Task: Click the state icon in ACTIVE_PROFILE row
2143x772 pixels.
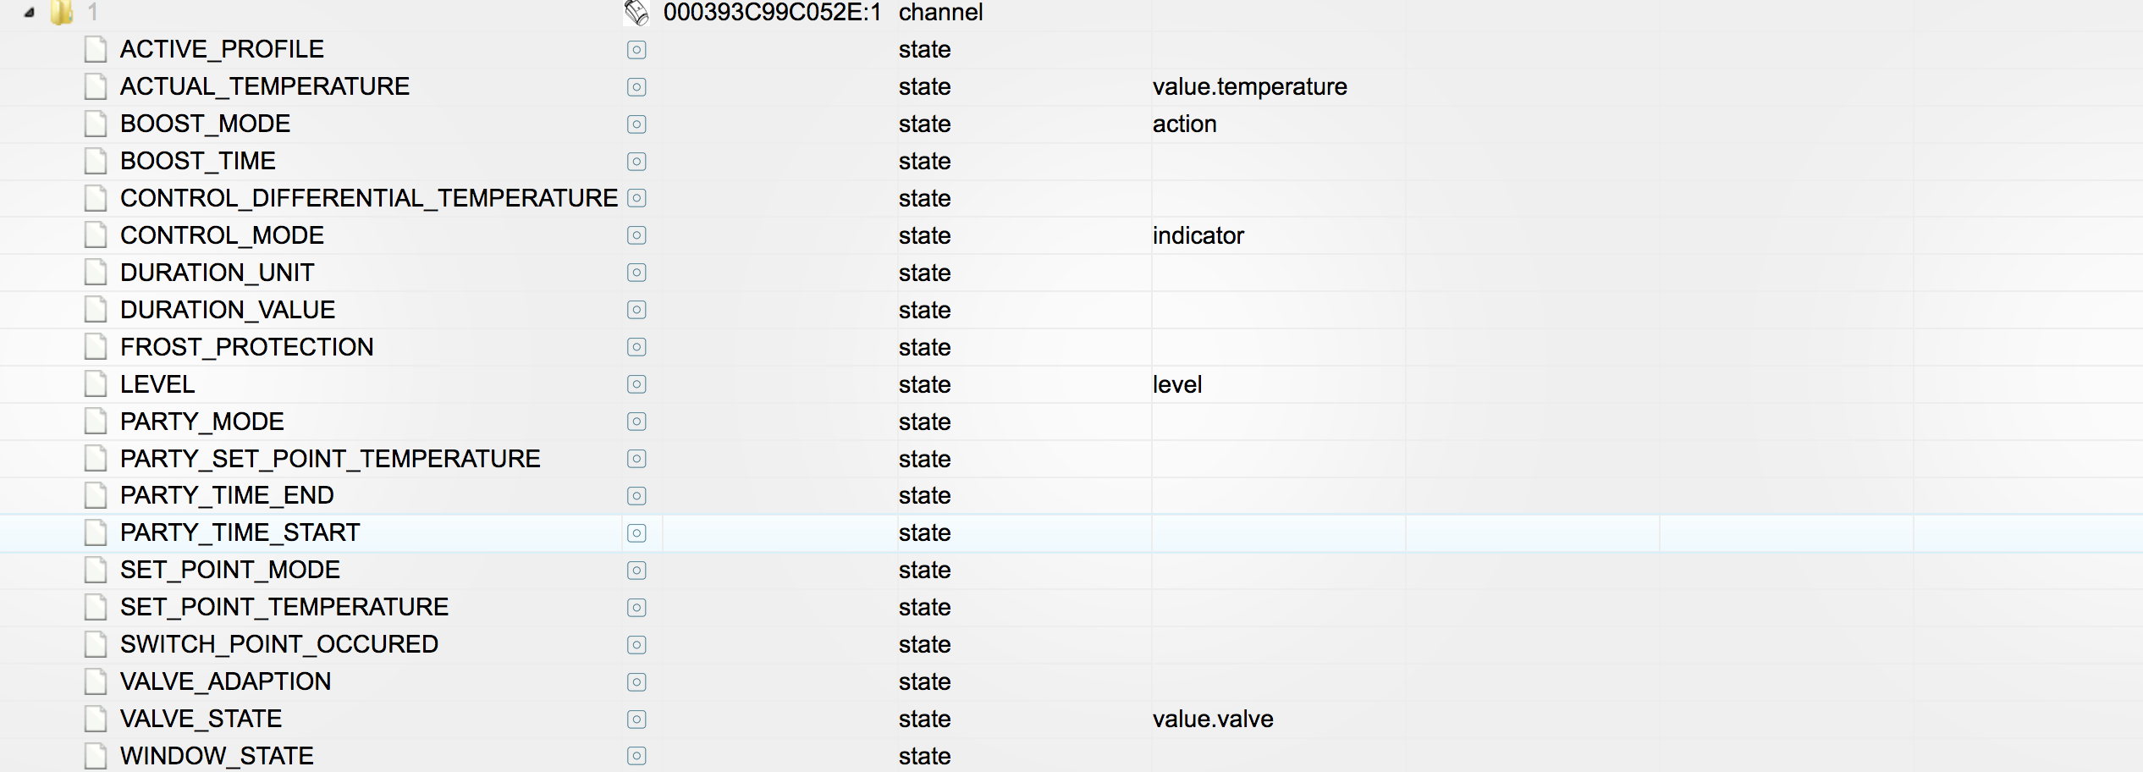Action: tap(636, 50)
